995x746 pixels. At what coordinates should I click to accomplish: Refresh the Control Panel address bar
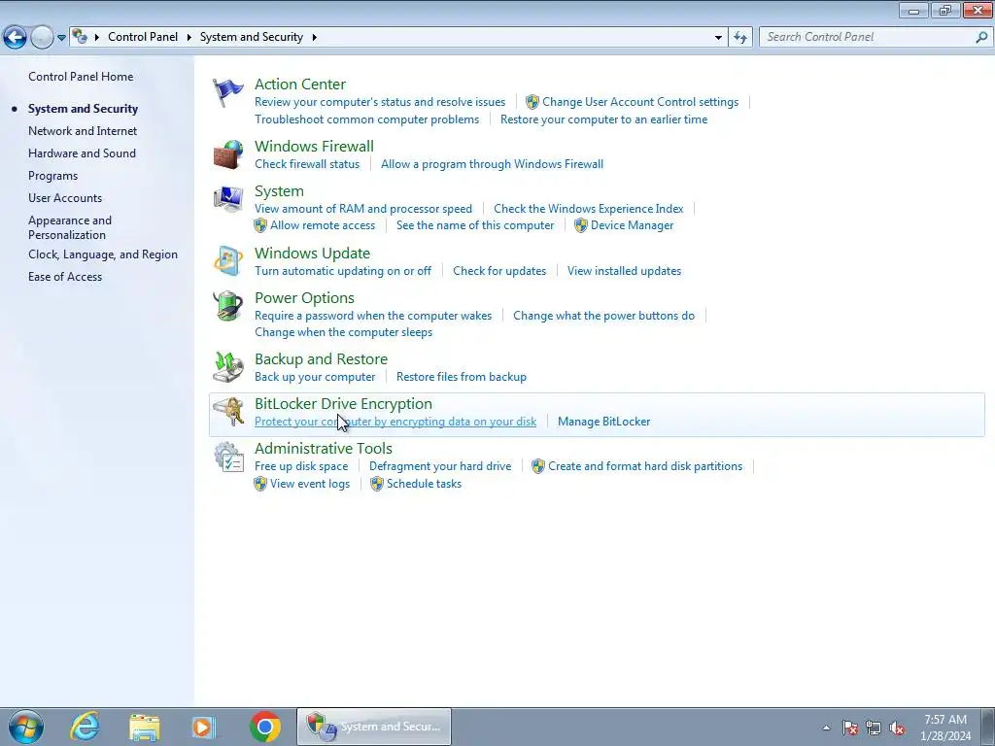click(x=740, y=38)
